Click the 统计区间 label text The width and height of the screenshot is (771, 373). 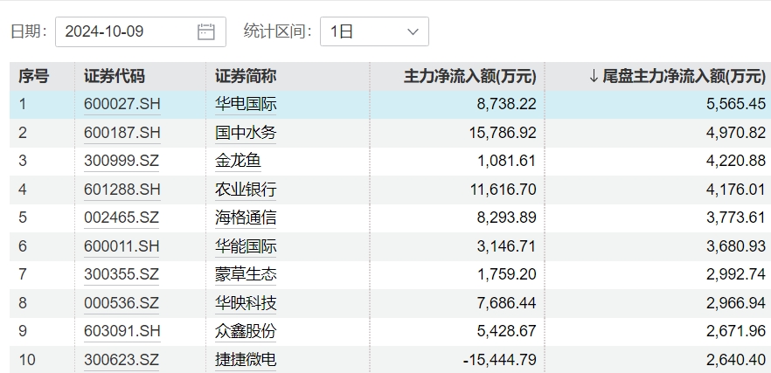click(278, 32)
